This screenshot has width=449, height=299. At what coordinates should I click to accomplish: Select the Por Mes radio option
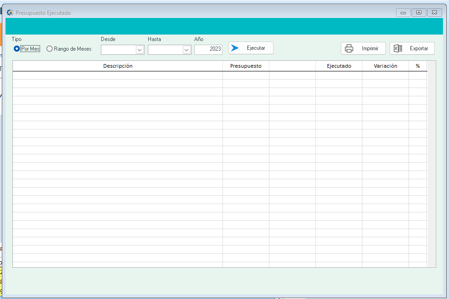(x=17, y=49)
